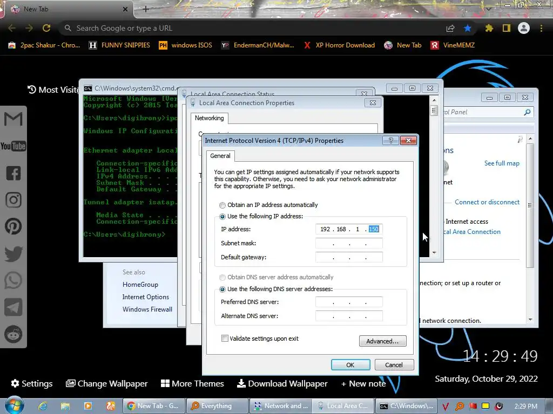Click the Chrome forward arrow
The width and height of the screenshot is (553, 414).
pos(29,28)
